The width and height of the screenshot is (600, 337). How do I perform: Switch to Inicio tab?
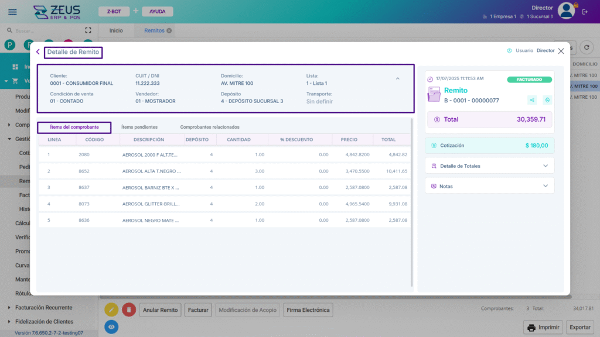tap(116, 30)
